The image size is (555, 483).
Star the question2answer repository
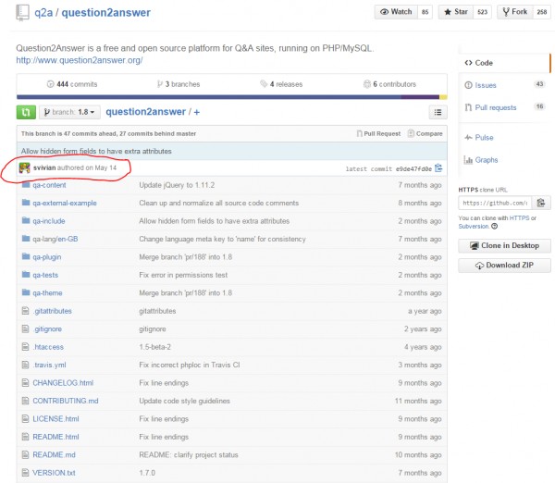(464, 12)
